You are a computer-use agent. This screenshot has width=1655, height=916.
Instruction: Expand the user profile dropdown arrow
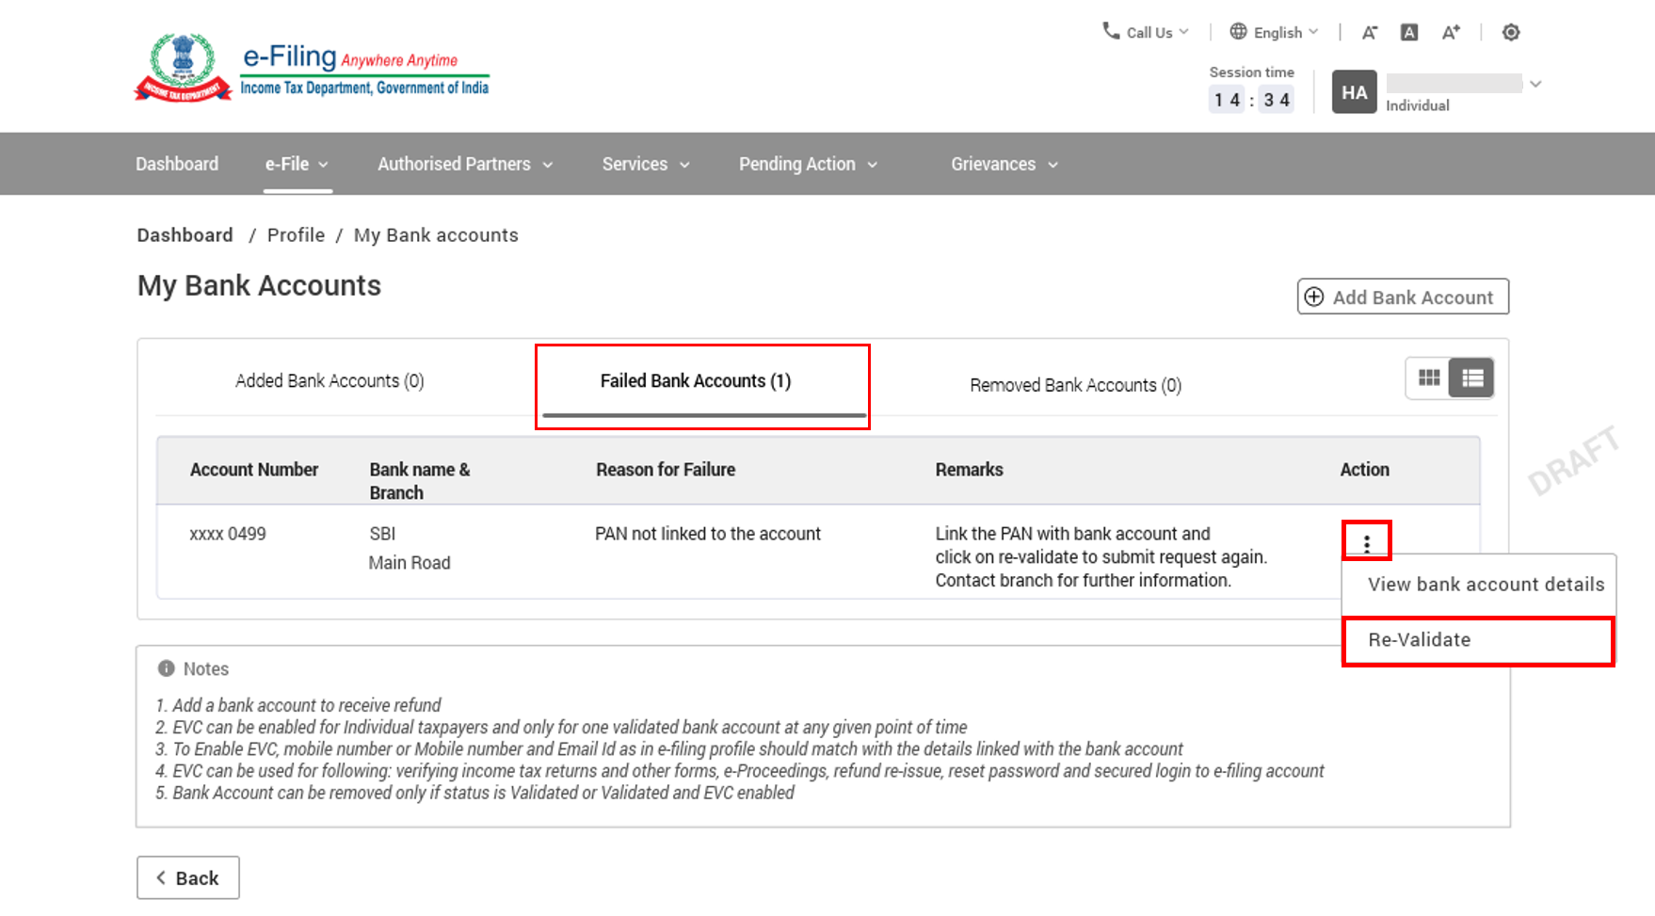tap(1535, 84)
